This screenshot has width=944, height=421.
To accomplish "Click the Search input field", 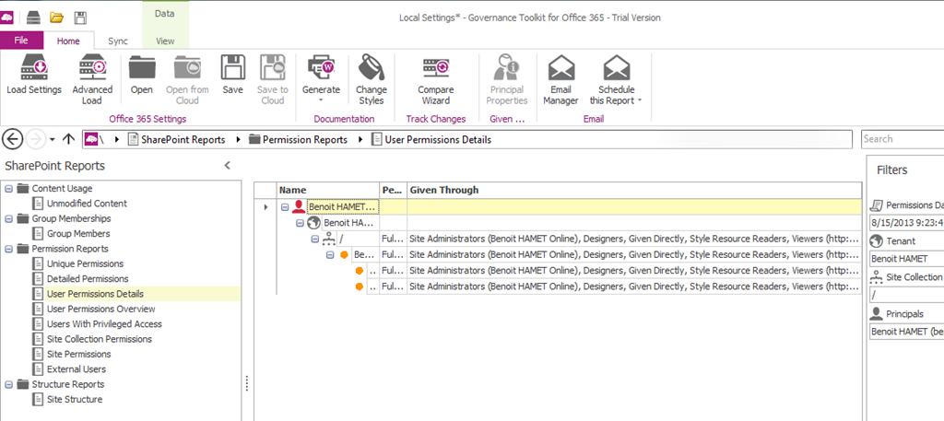I will [902, 139].
